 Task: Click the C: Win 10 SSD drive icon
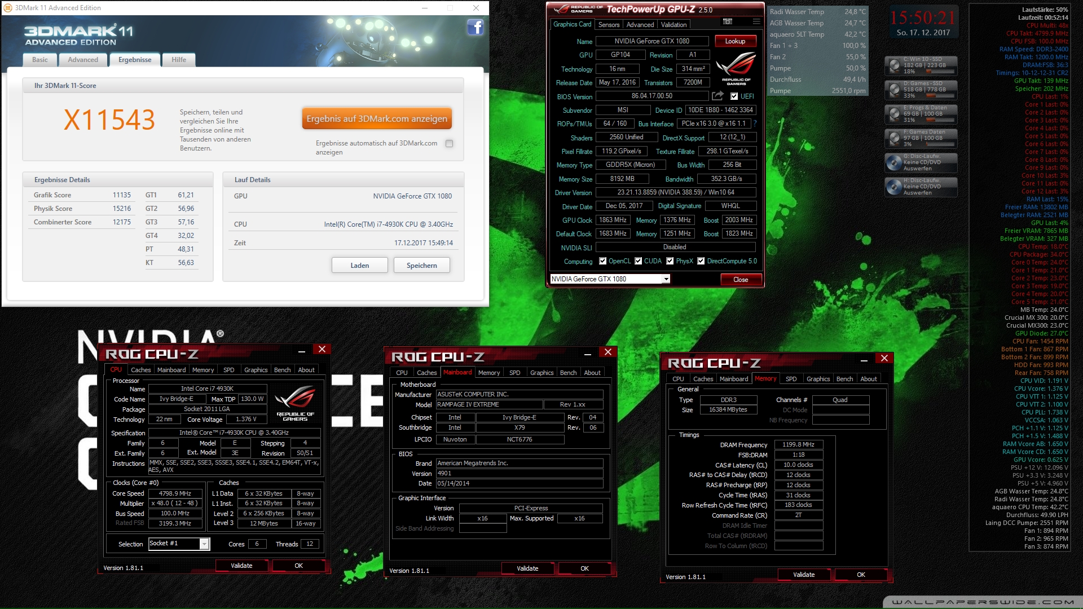coord(895,65)
